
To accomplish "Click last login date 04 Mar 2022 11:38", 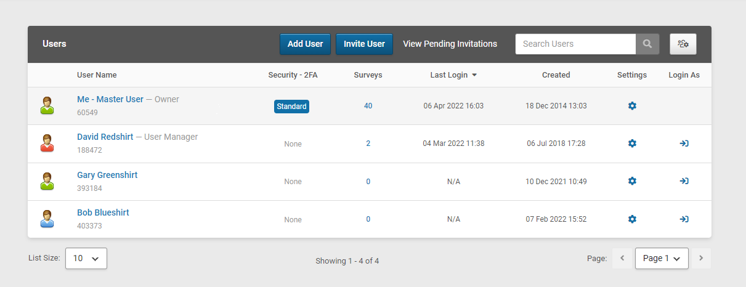I will pos(453,143).
